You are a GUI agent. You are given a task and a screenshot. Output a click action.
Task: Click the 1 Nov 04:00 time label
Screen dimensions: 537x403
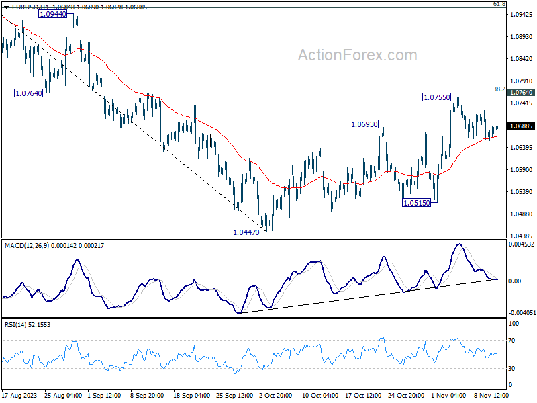[448, 396]
